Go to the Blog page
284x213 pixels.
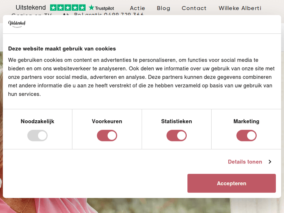(x=164, y=8)
